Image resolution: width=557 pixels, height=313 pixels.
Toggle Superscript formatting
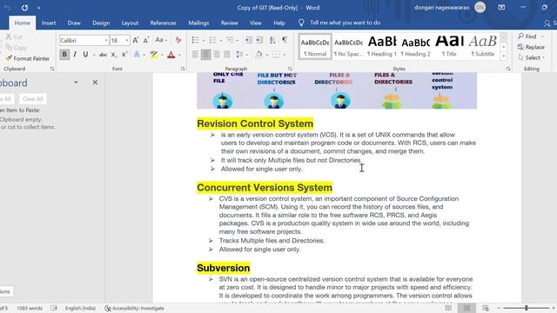click(x=124, y=54)
